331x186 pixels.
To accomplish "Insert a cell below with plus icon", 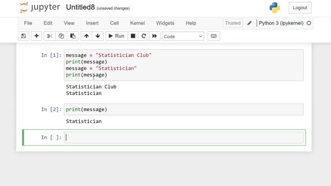I will coord(36,36).
